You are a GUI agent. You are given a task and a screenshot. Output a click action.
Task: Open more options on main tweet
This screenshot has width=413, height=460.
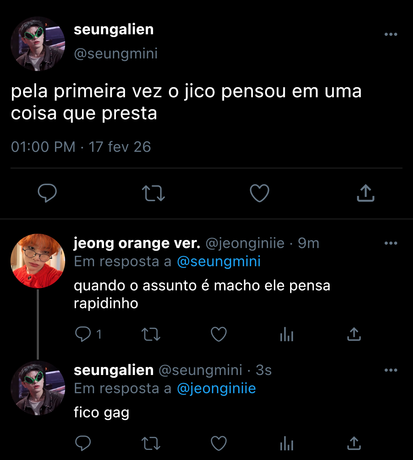(391, 34)
